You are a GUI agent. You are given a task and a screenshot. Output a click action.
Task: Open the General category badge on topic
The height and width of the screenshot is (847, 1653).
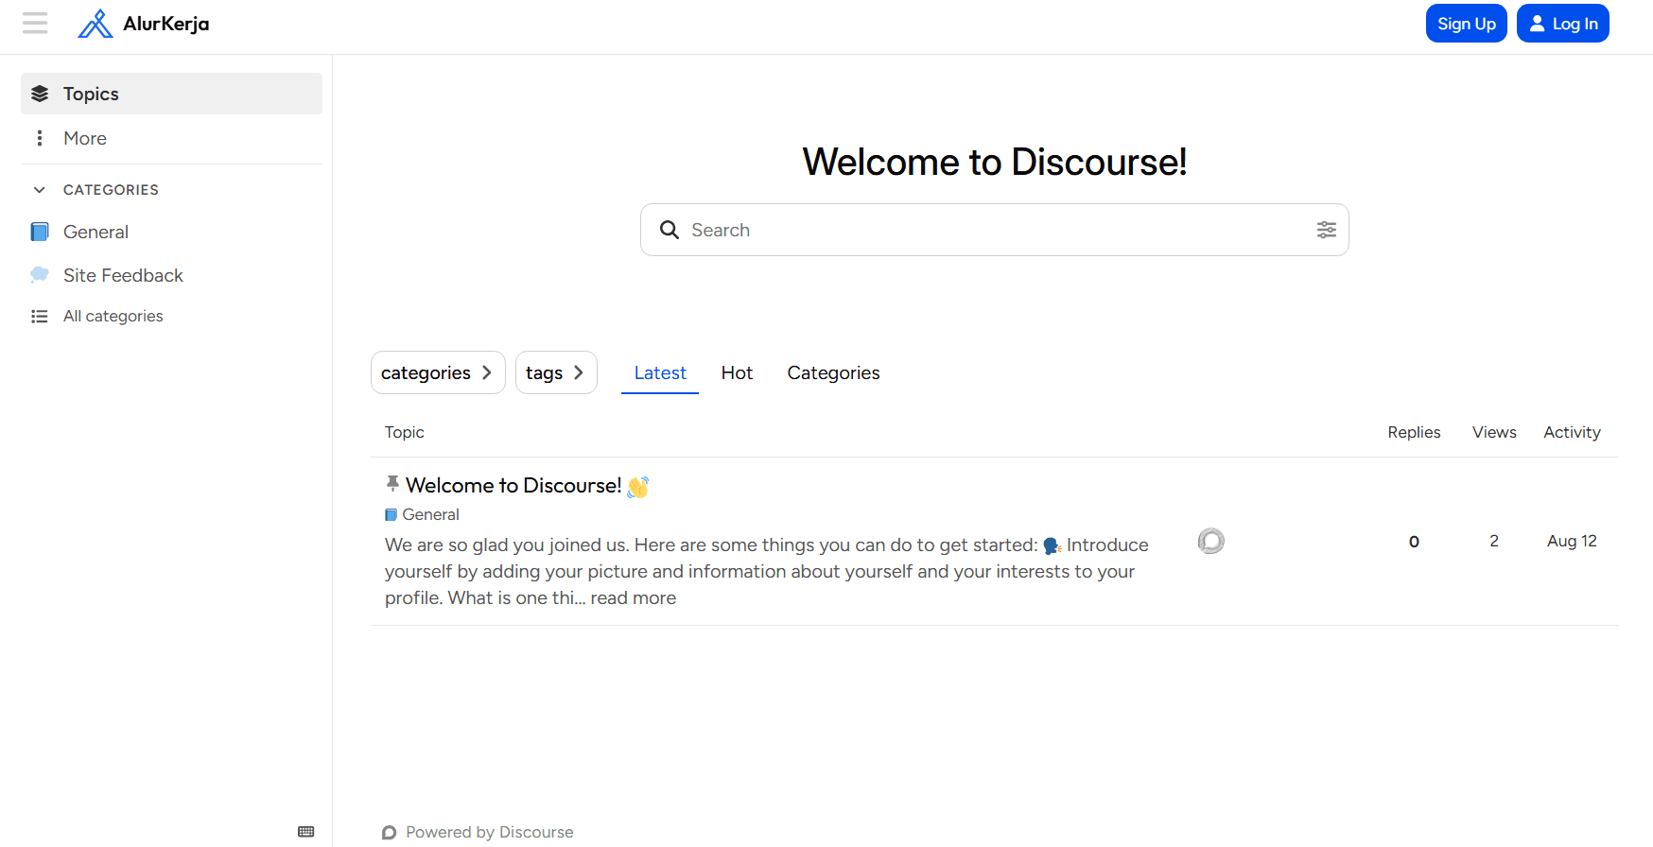422,514
